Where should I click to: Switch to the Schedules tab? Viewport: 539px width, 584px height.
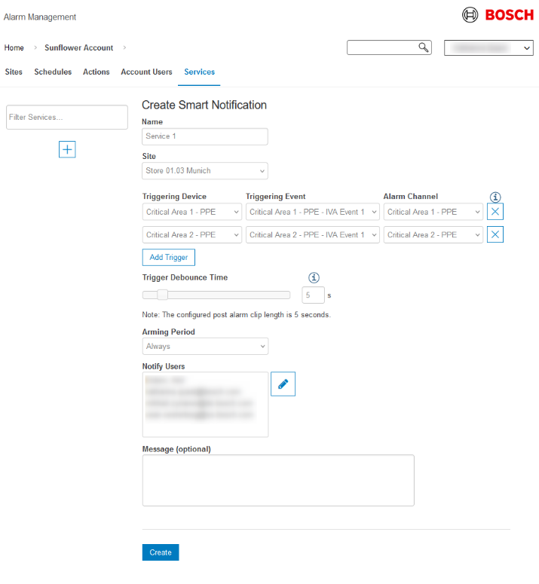53,72
